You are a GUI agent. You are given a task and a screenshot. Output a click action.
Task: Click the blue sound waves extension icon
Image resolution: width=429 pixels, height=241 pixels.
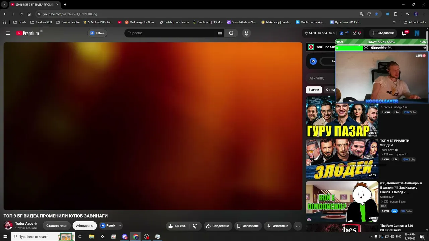pyautogui.click(x=387, y=14)
